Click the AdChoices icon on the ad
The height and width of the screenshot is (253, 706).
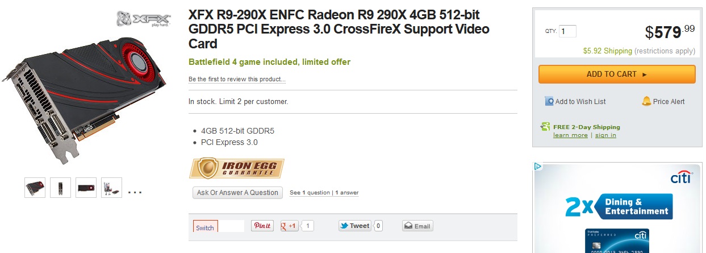538,167
